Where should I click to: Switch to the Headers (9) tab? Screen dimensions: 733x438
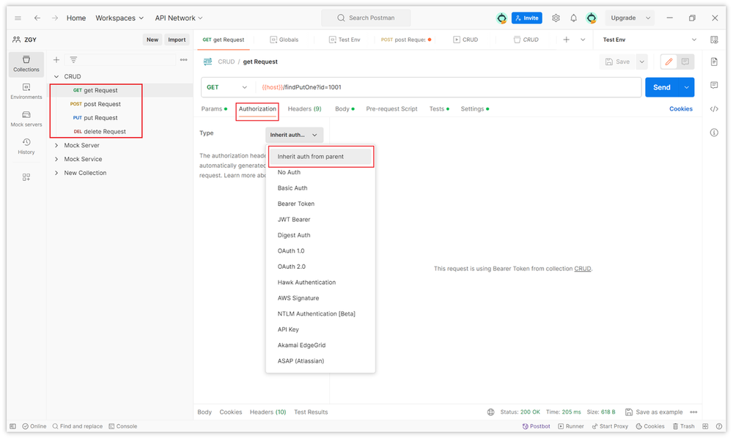[304, 109]
